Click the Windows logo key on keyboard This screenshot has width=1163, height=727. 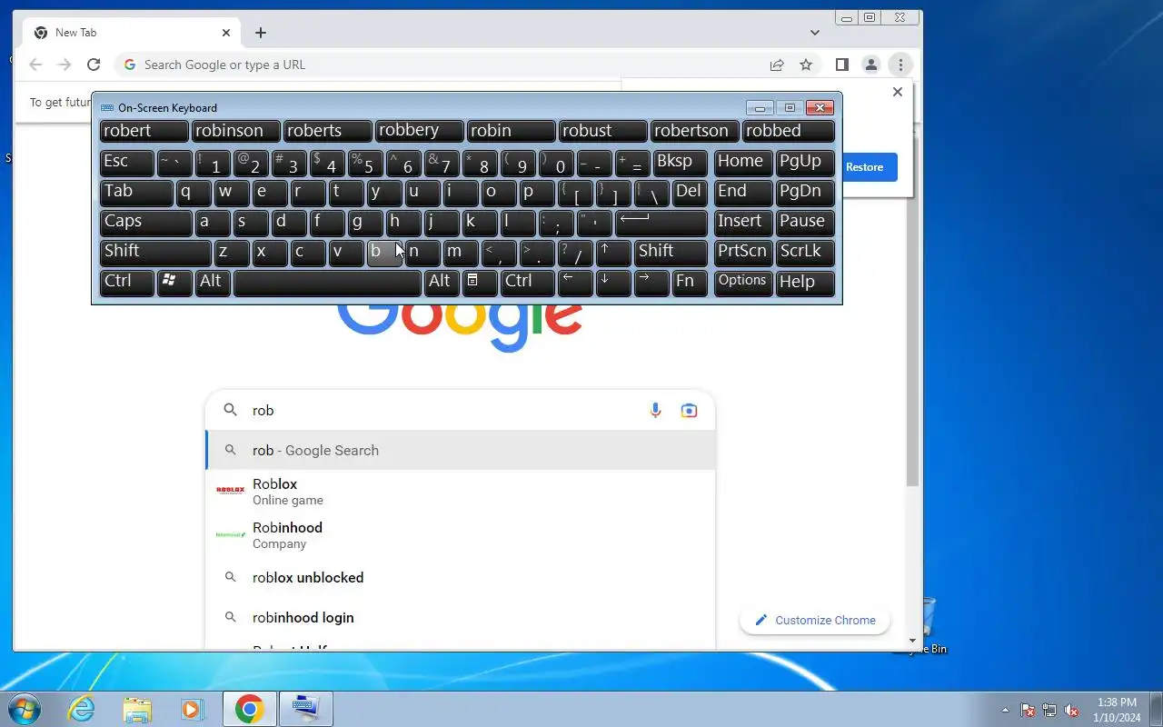(174, 282)
